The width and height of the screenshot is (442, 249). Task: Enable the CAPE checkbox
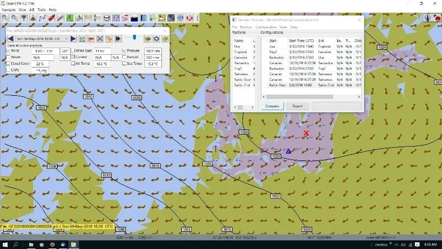8,70
